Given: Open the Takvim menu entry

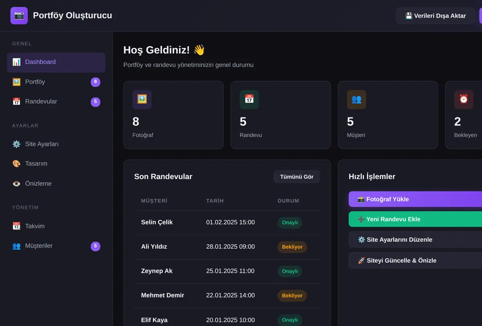Looking at the screenshot, I should [56, 226].
